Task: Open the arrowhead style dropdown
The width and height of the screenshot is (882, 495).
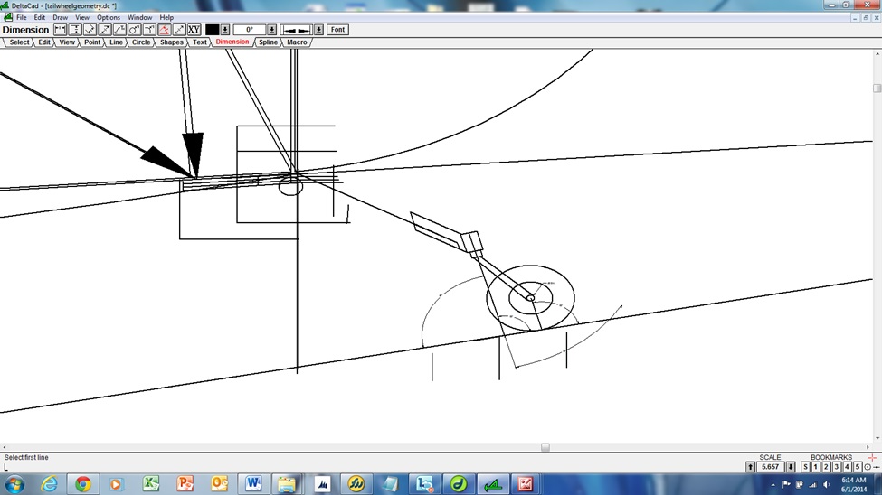Action: [318, 30]
